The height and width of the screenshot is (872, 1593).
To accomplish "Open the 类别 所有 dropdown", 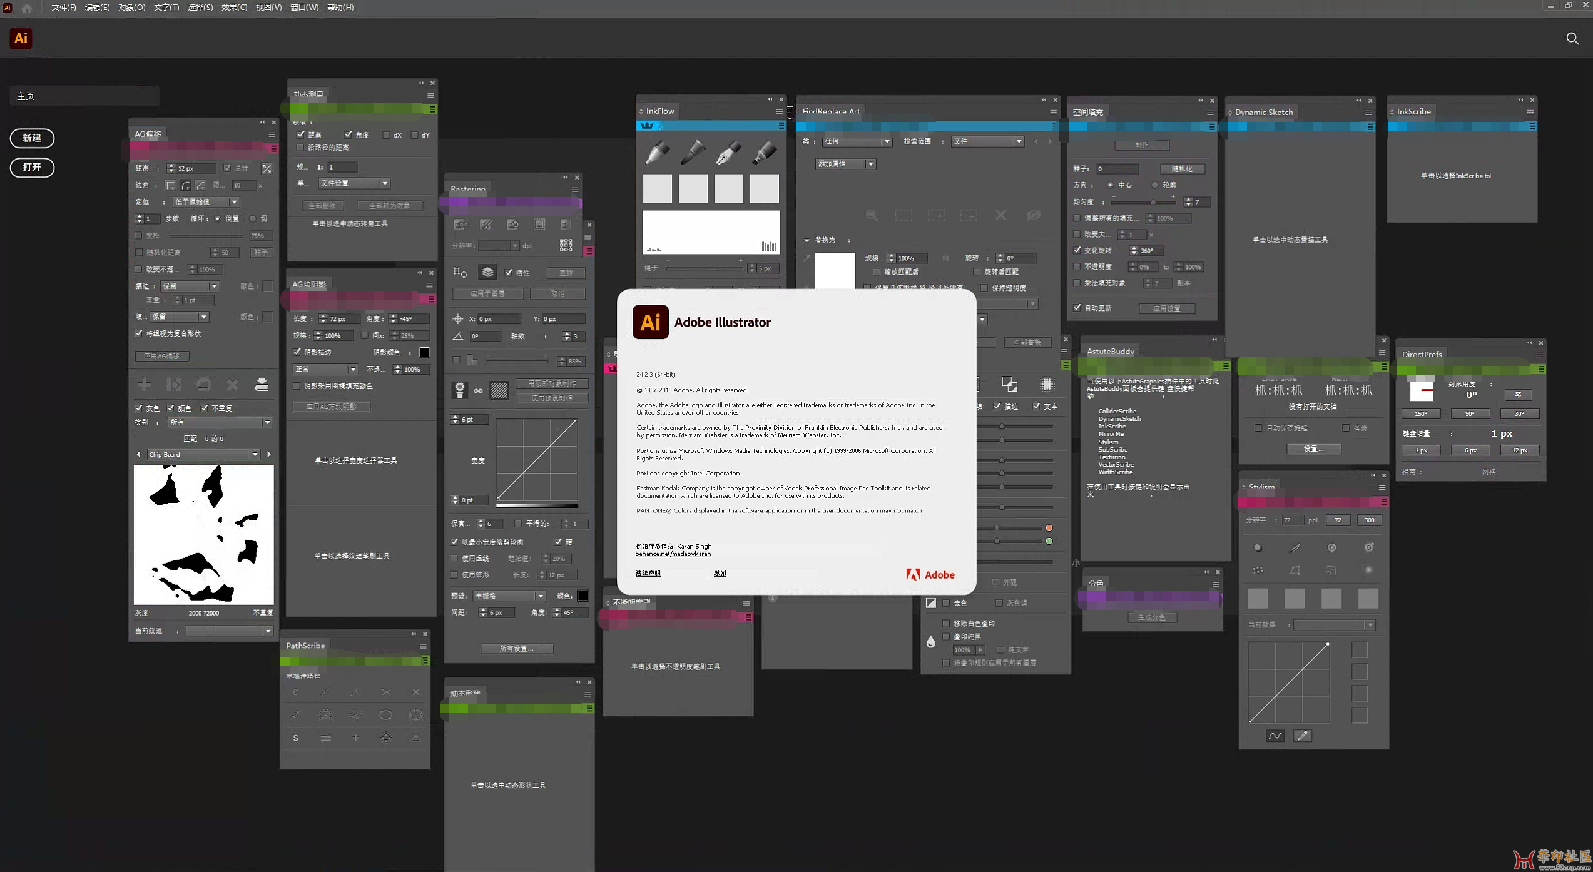I will click(x=220, y=422).
